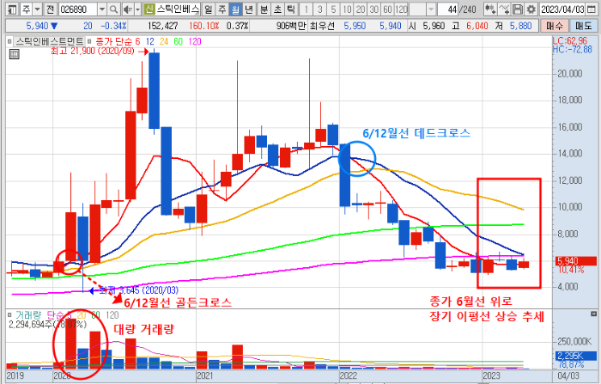Expand the stock code history dropdown

point(102,9)
